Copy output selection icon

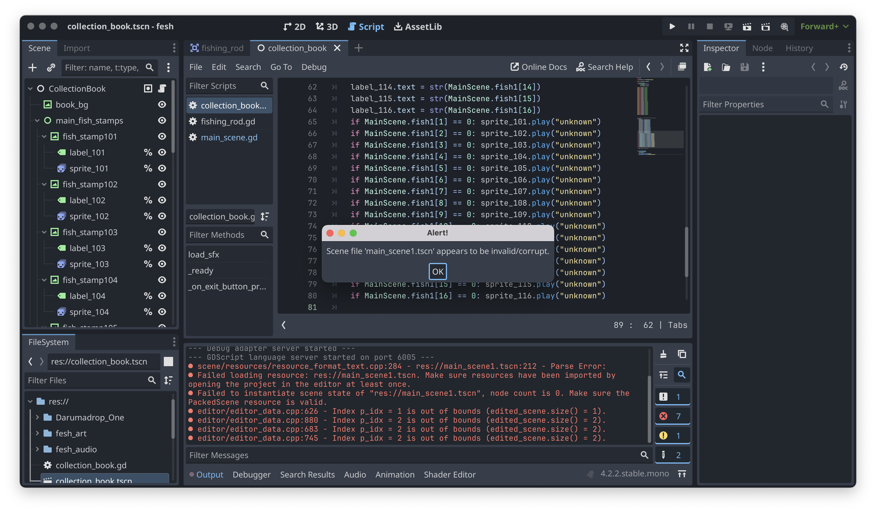682,354
